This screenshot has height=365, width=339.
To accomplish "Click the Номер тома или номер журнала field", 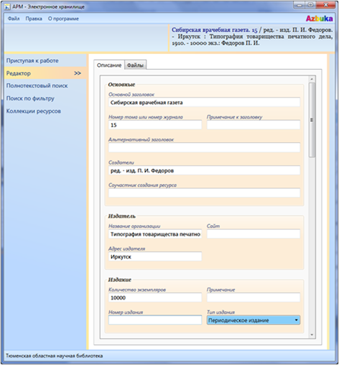I will [155, 125].
